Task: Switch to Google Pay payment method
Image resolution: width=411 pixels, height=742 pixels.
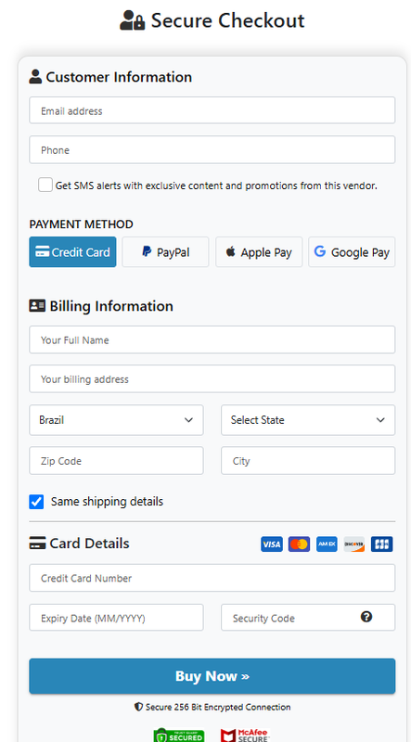Action: tap(352, 251)
